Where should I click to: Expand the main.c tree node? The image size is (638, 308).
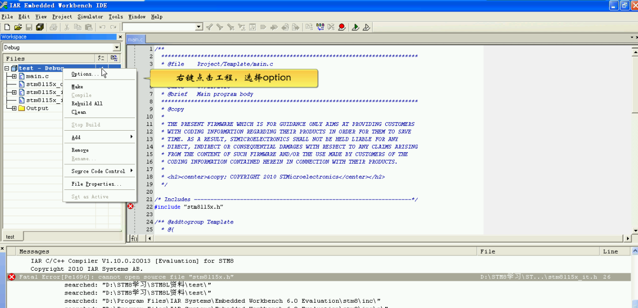tap(14, 76)
